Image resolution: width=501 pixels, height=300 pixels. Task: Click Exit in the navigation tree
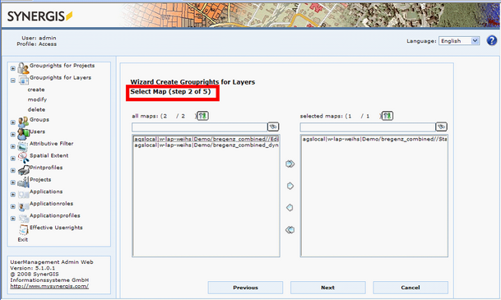23,240
